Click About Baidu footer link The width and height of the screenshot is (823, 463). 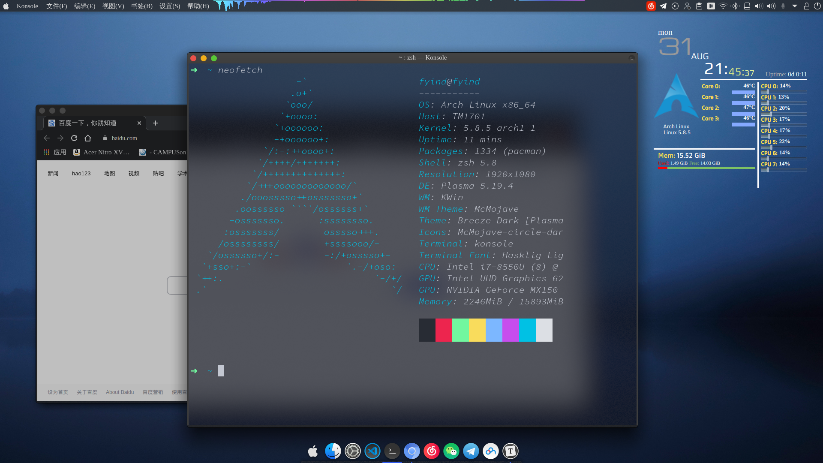[x=120, y=392]
